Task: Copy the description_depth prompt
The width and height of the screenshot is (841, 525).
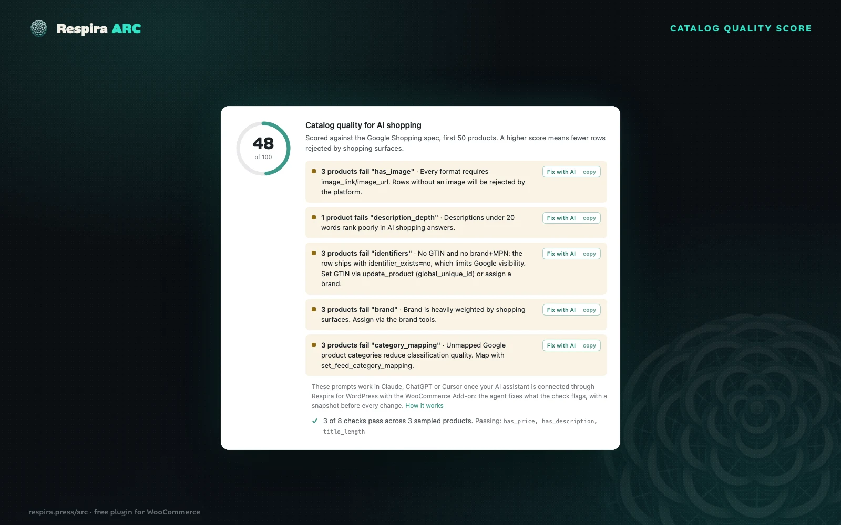Action: pyautogui.click(x=589, y=218)
